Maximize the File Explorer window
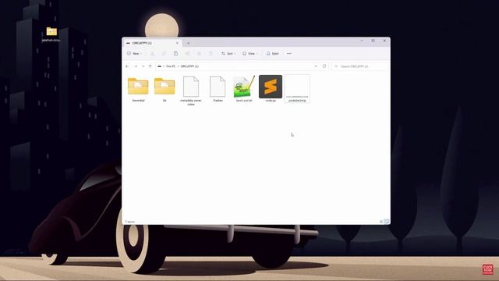Image resolution: width=499 pixels, height=281 pixels. coord(373,41)
